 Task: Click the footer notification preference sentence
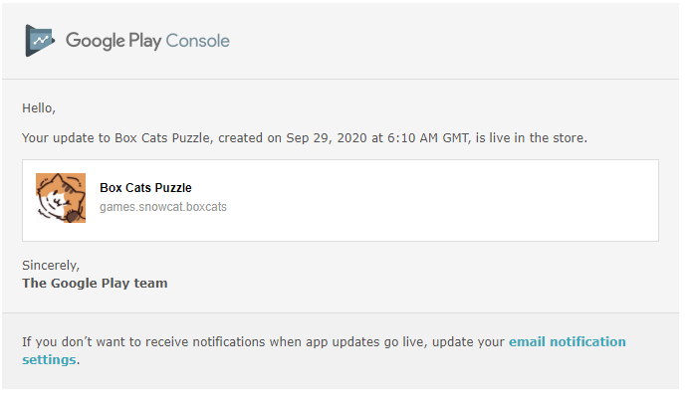[324, 351]
